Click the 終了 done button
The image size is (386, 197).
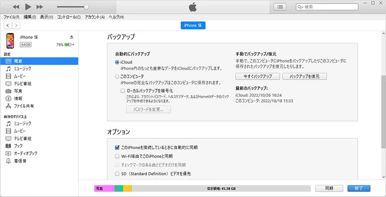(359, 189)
